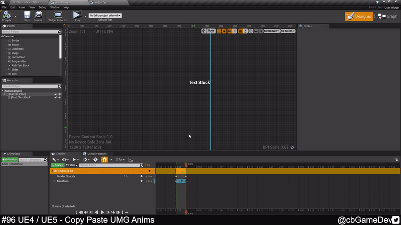The height and width of the screenshot is (225, 401).
Task: Toggle the R layout button in designer
Action: 234,31
